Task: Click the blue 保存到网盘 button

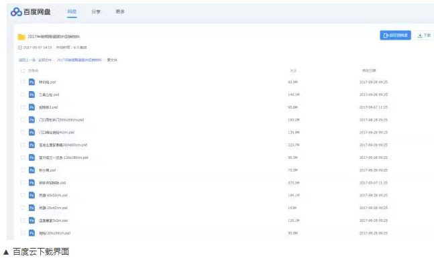Action: coord(395,35)
